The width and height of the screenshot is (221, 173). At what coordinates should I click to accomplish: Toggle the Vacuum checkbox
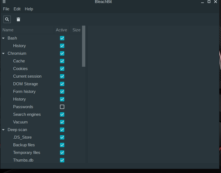(x=62, y=122)
